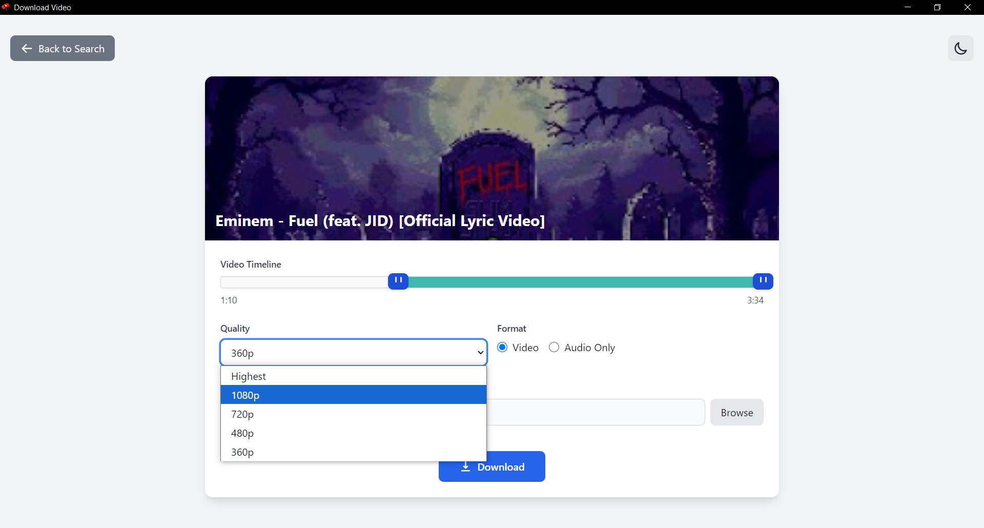This screenshot has height=528, width=984.
Task: Choose Highest from the quality list
Action: 354,376
